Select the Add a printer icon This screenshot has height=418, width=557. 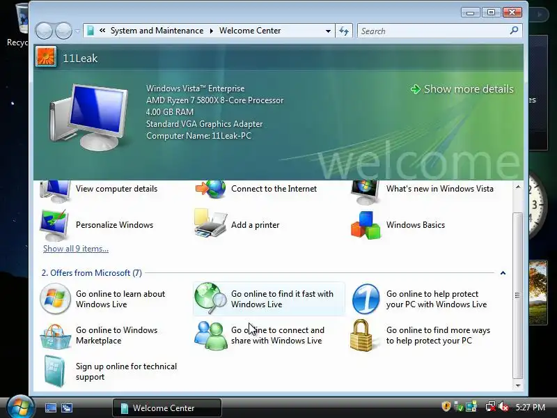click(x=210, y=223)
